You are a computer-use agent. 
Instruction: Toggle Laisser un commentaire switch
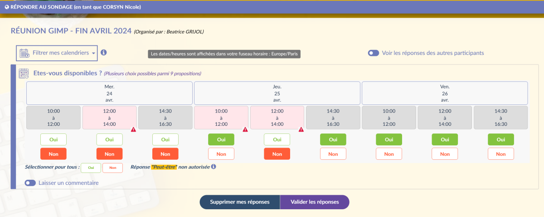[x=30, y=183]
